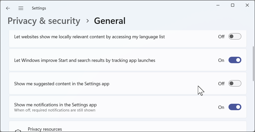The height and width of the screenshot is (132, 255).
Task: Click the shield icon beside Privacy resources
Action: tap(18, 130)
